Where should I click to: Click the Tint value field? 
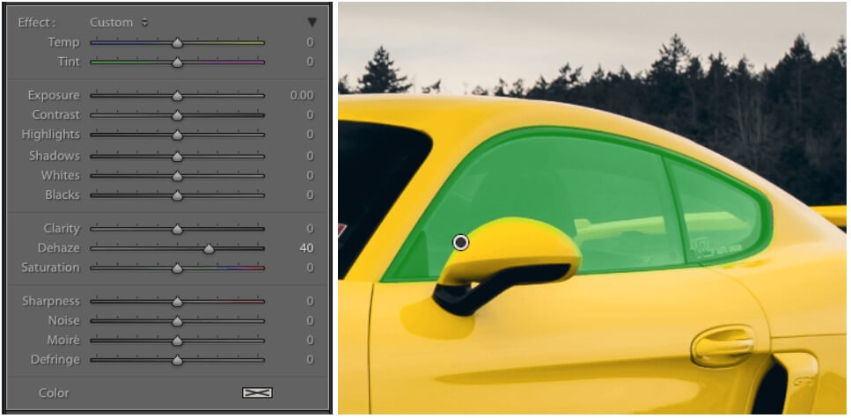pyautogui.click(x=310, y=62)
